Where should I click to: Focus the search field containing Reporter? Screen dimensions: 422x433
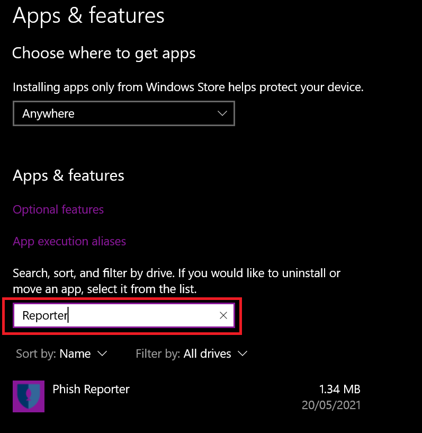(124, 315)
